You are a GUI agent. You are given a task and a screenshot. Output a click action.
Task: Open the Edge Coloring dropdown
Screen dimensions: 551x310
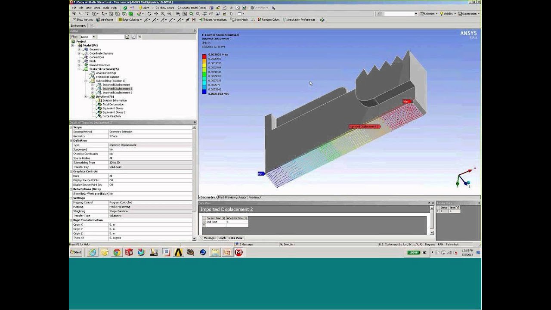click(x=130, y=19)
